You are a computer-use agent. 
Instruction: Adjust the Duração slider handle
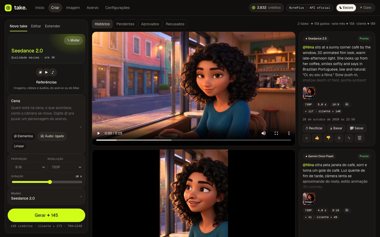point(50,182)
